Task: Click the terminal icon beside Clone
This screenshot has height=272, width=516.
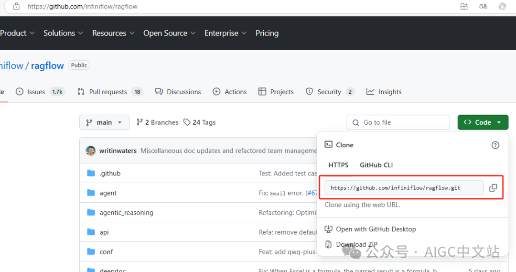Action: coord(328,144)
